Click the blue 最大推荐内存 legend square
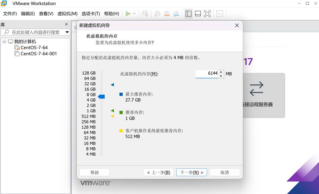The height and width of the screenshot is (194, 319). tap(121, 94)
